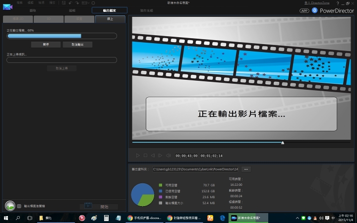Click the Stop button under preview
Viewport: 357px width, 223px height.
coord(145,156)
